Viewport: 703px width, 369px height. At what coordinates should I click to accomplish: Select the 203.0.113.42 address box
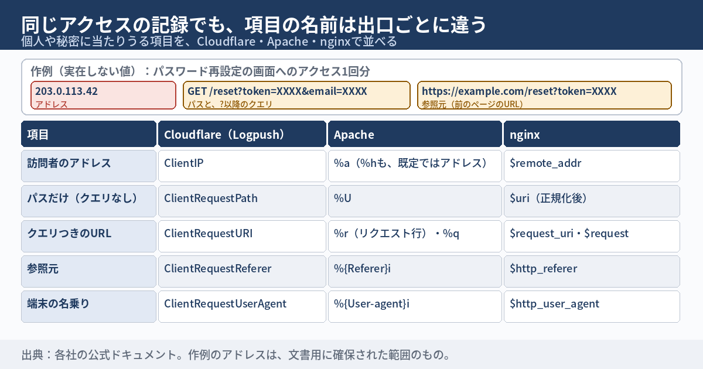pyautogui.click(x=103, y=95)
